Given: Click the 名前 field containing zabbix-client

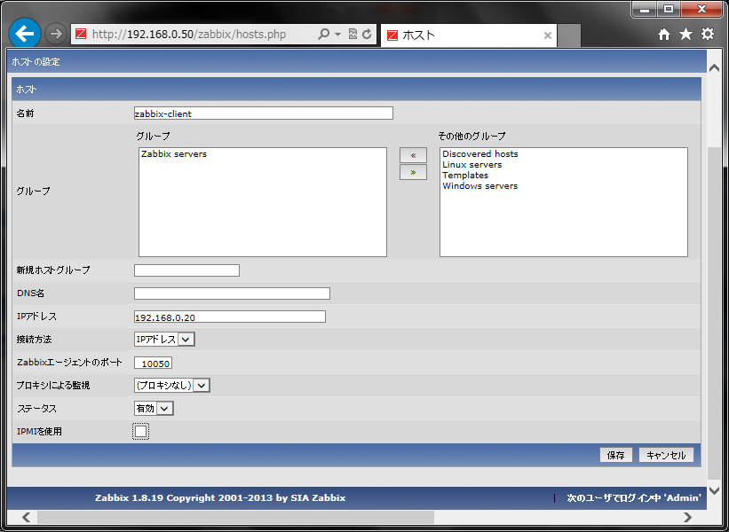Looking at the screenshot, I should pos(263,113).
